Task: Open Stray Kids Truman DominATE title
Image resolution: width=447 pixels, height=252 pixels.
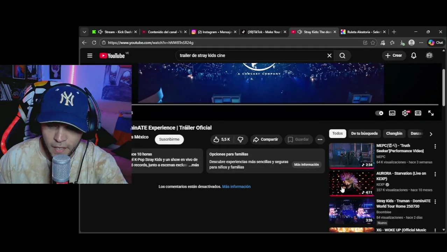Action: tap(403, 204)
